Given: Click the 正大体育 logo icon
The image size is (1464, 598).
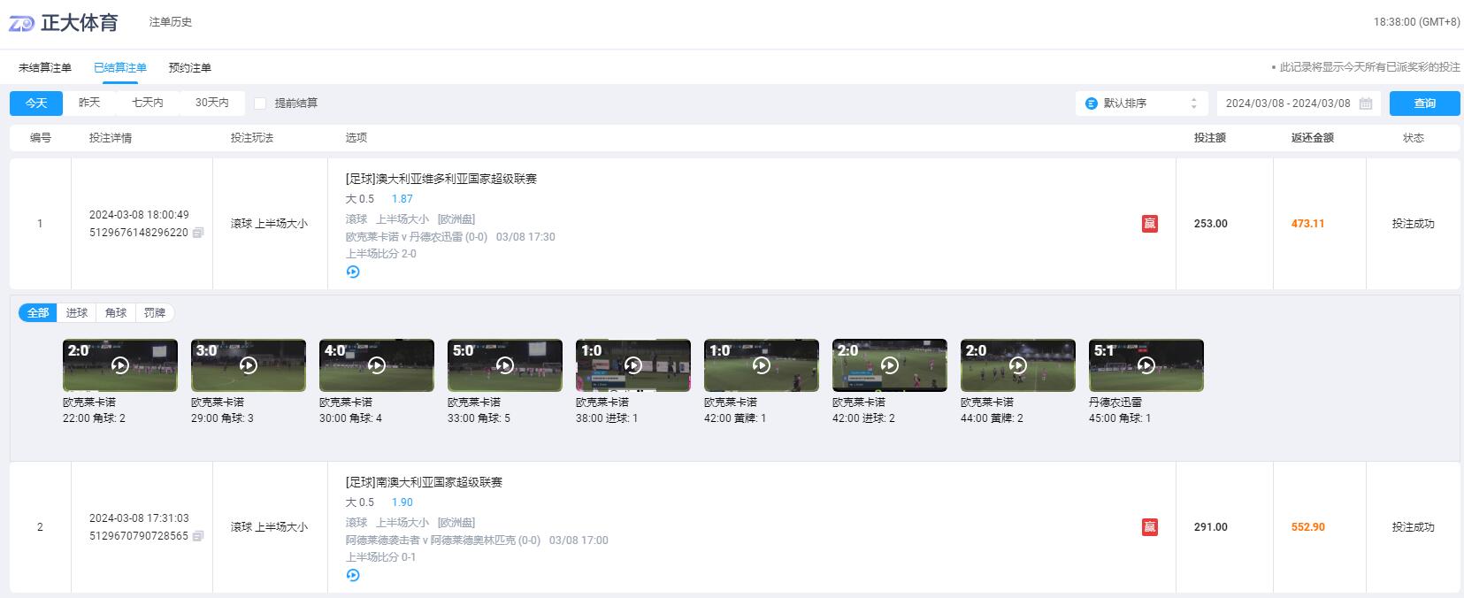Looking at the screenshot, I should [21, 23].
